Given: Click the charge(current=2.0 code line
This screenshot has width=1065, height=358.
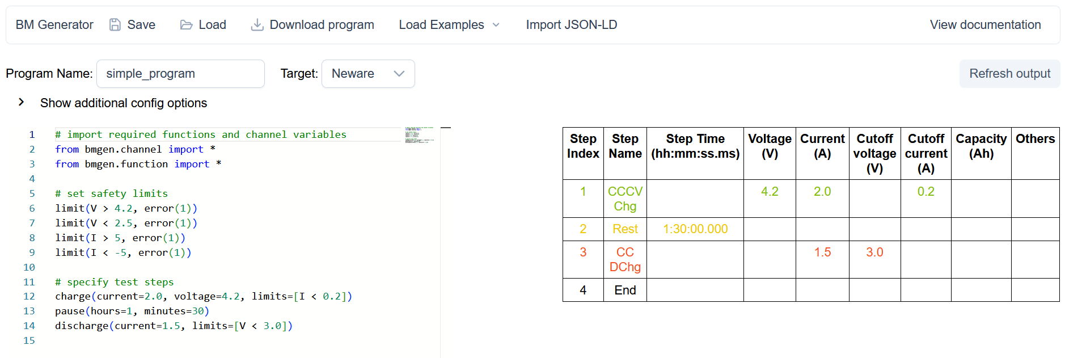Looking at the screenshot, I should (204, 296).
